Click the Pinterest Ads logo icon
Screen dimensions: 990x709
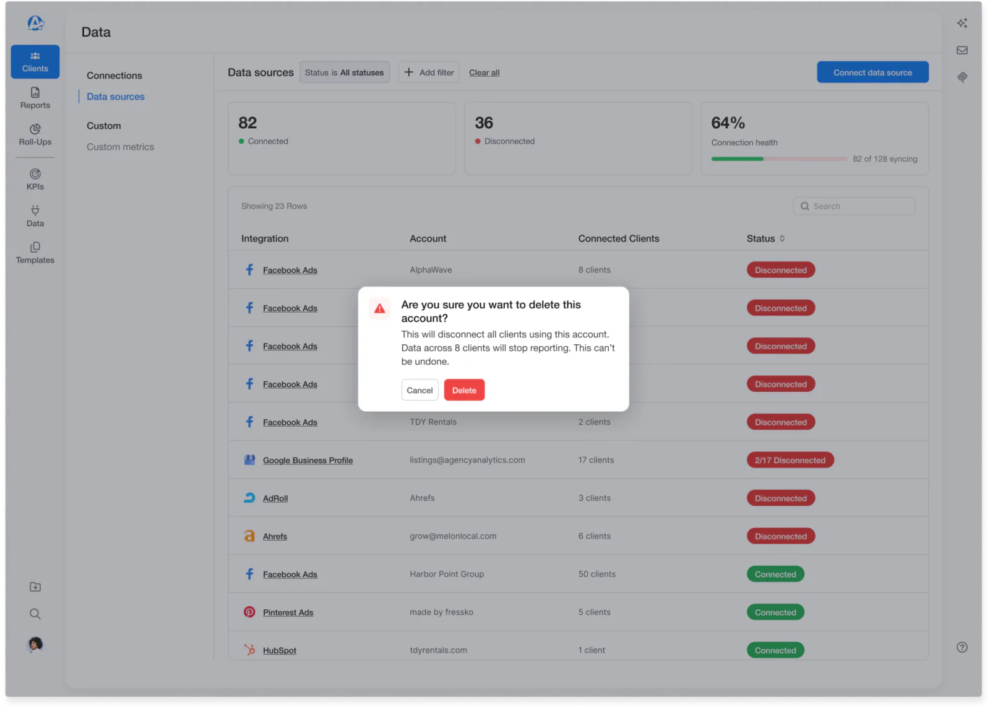[249, 612]
